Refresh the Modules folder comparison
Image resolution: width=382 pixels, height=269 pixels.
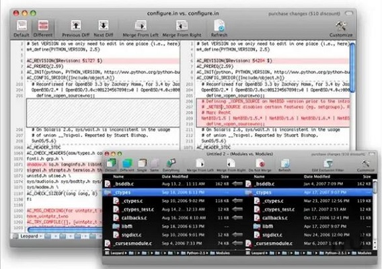point(284,165)
